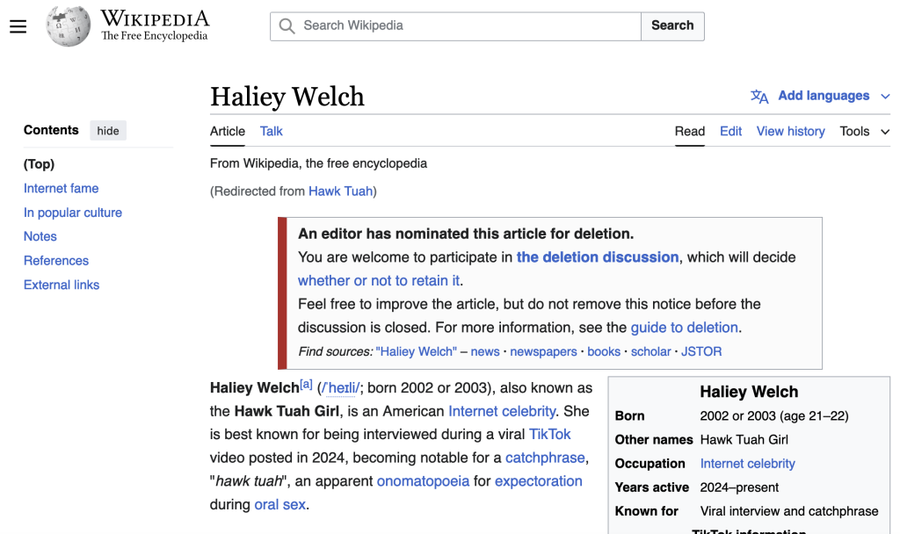
Task: Go to Internet fame section
Action: [x=61, y=188]
